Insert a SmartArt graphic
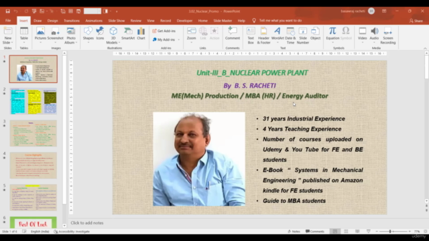The image size is (429, 241). tap(128, 33)
